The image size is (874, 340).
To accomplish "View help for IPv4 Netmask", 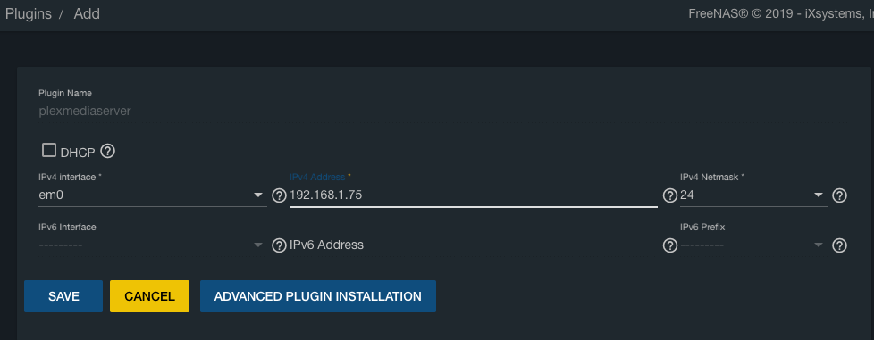I will tap(839, 195).
